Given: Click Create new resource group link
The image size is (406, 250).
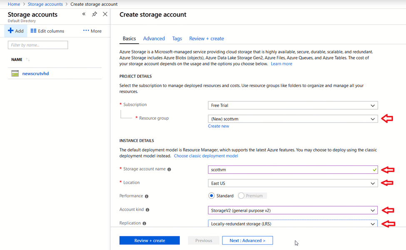Looking at the screenshot, I should click(x=219, y=126).
